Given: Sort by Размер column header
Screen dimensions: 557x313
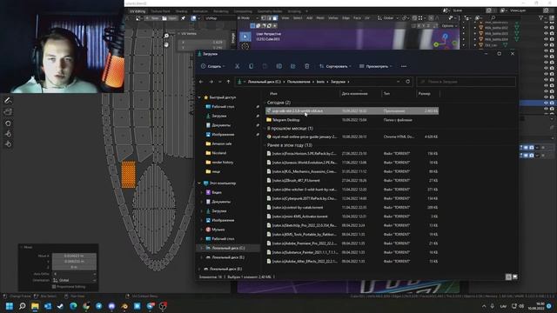Looking at the screenshot, I should (x=424, y=94).
